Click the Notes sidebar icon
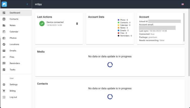Screen dimensions: 190x108 coord(4,25)
